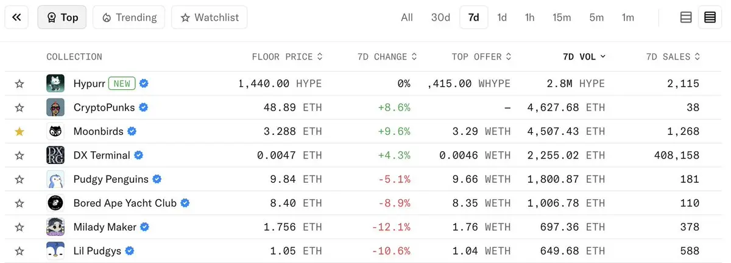
Task: Click the CryptoPunks collection avatar icon
Action: point(55,108)
